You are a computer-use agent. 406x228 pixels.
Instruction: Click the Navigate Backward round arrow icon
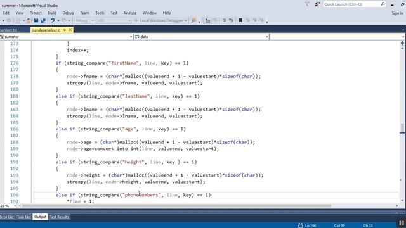pyautogui.click(x=8, y=20)
